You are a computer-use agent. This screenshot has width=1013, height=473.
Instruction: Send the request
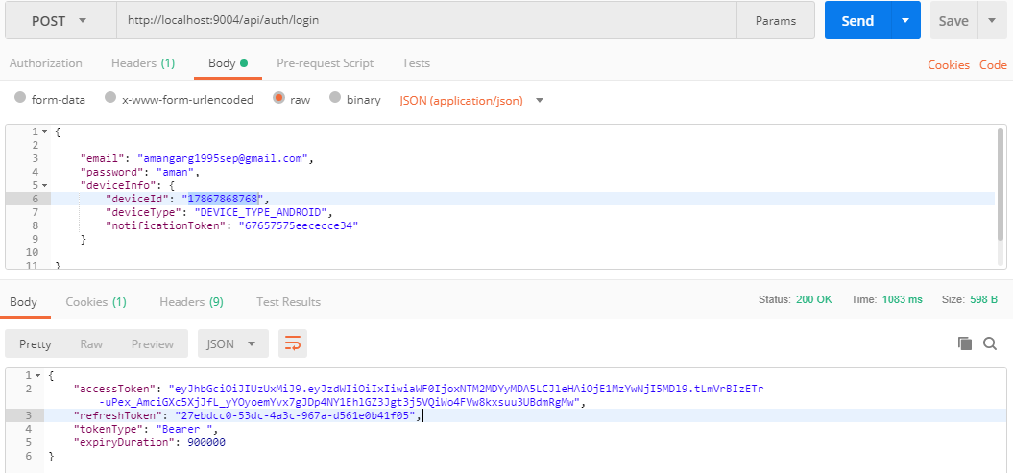[858, 21]
